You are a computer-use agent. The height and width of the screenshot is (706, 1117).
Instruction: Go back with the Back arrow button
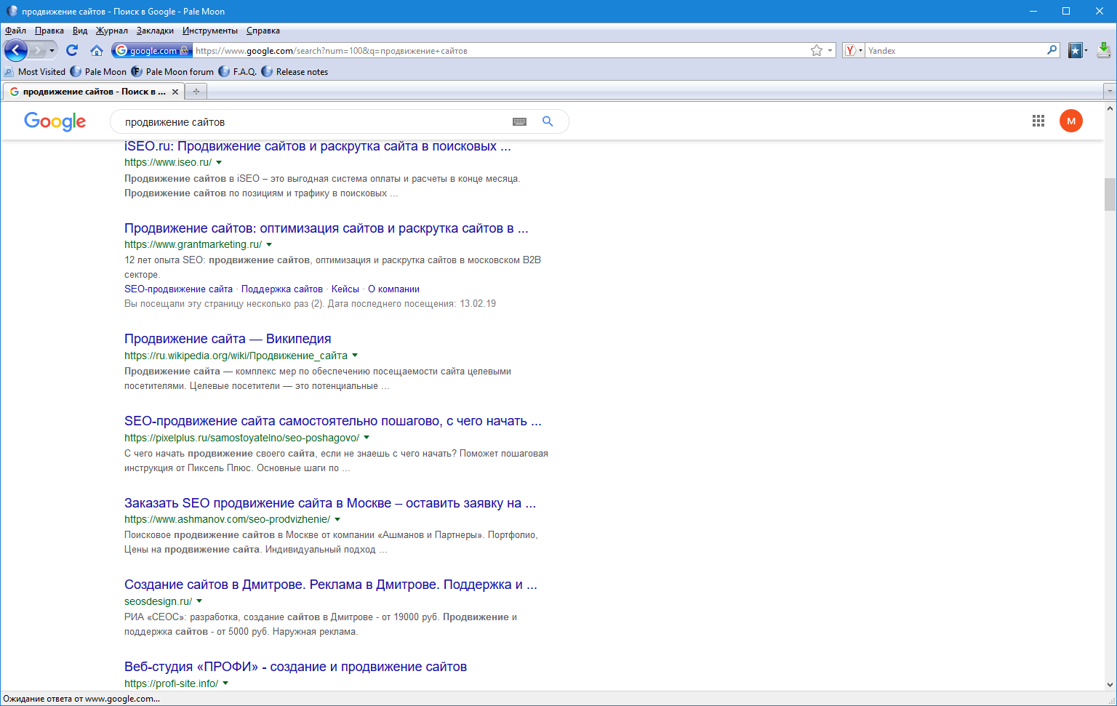16,50
